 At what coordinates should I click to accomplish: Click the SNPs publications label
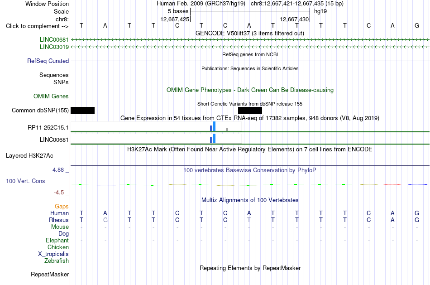pyautogui.click(x=61, y=82)
